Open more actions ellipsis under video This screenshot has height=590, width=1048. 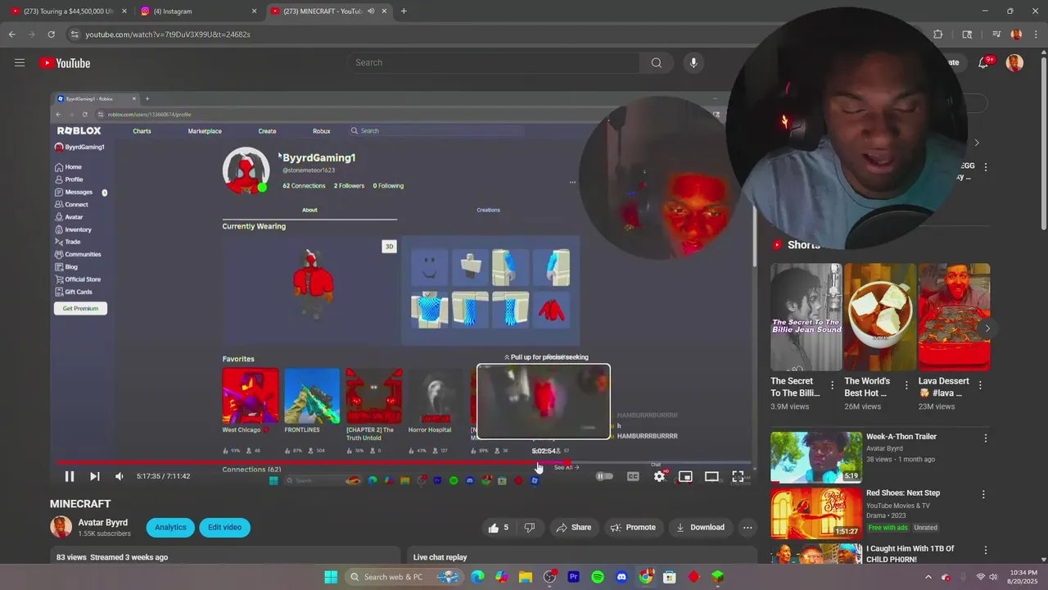[748, 528]
